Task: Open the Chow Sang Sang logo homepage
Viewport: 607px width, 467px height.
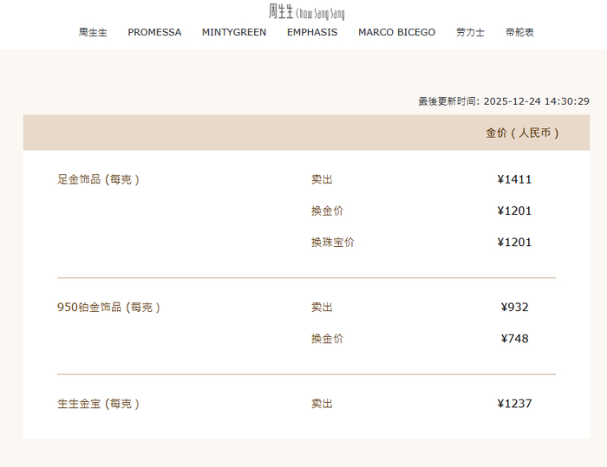Action: click(307, 11)
